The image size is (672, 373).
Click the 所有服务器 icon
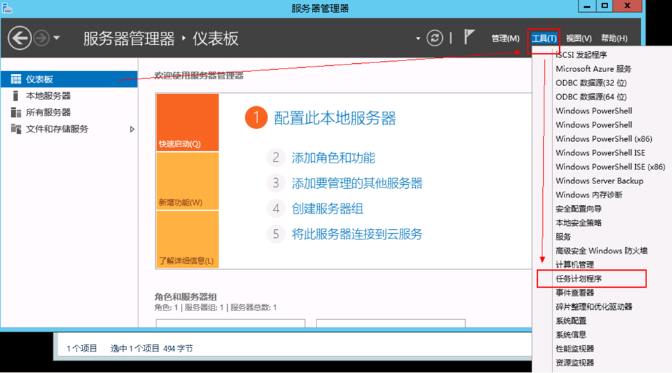click(x=16, y=112)
